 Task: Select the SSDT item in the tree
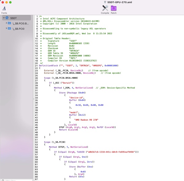[13, 18]
